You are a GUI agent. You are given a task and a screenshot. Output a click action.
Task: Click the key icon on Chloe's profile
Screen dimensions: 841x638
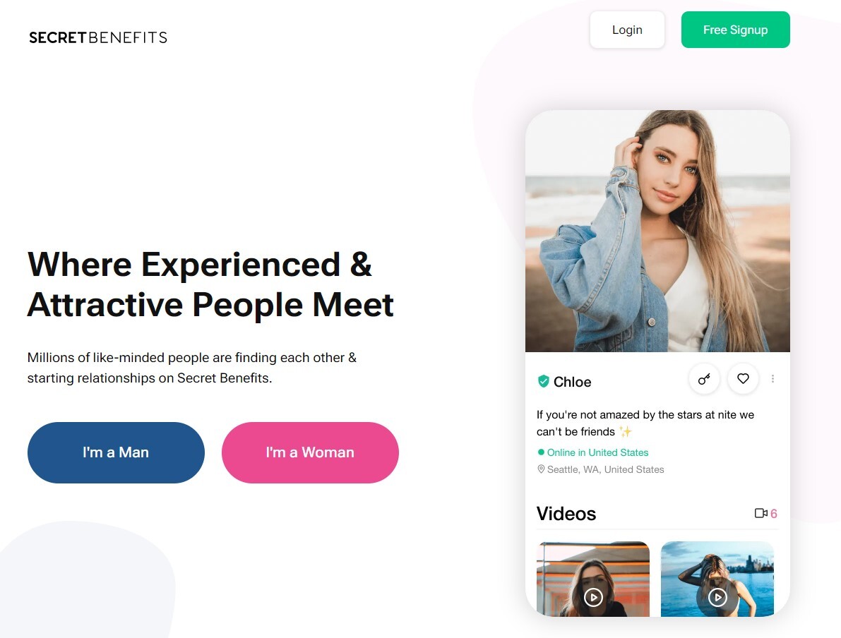tap(704, 379)
